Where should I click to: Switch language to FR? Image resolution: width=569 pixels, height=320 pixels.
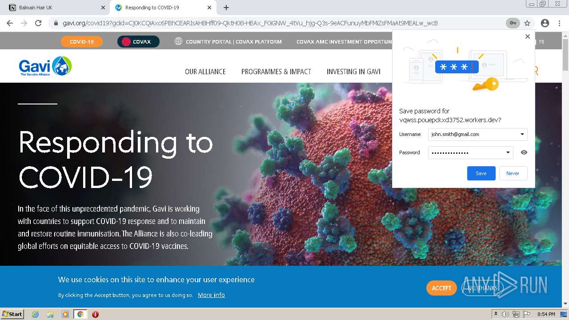(x=541, y=42)
